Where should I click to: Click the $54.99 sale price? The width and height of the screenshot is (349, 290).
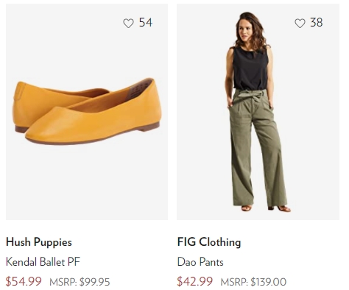pyautogui.click(x=24, y=282)
